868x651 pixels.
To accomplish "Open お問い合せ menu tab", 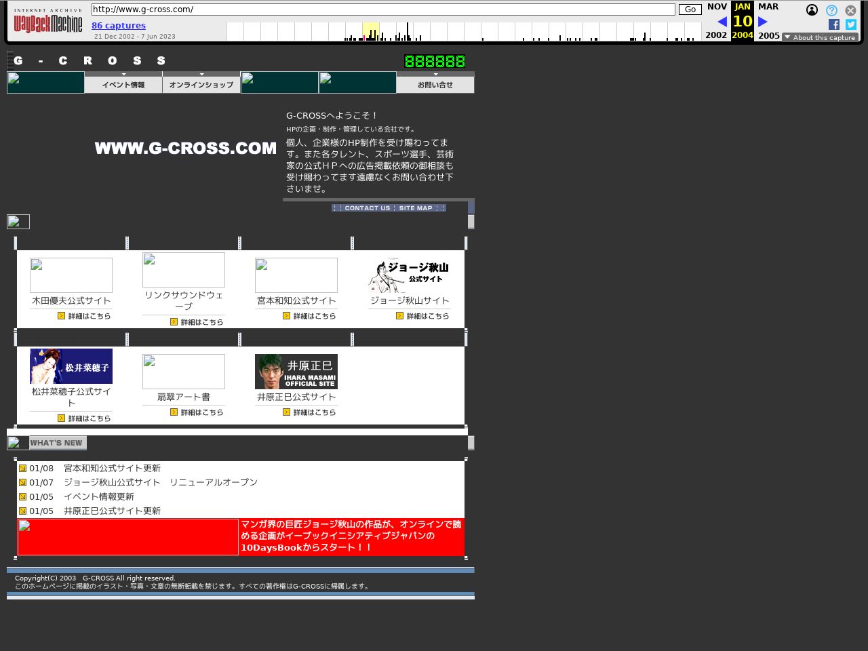I will (x=435, y=84).
